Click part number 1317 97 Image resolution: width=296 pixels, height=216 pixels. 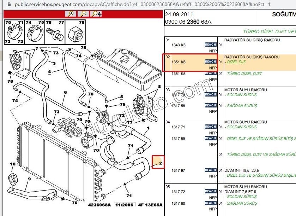pyautogui.click(x=178, y=170)
